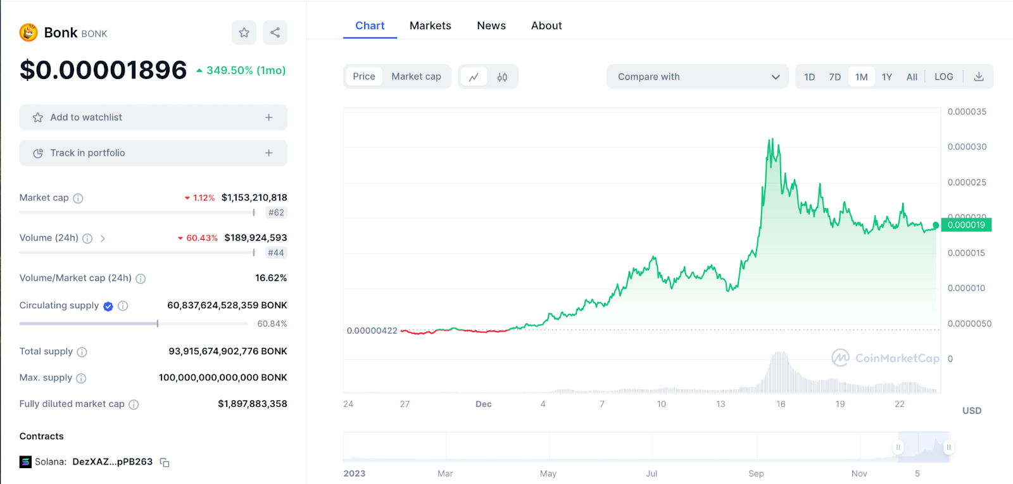Click fully diluted value $1,897,883,358
1013x484 pixels.
[x=253, y=404]
